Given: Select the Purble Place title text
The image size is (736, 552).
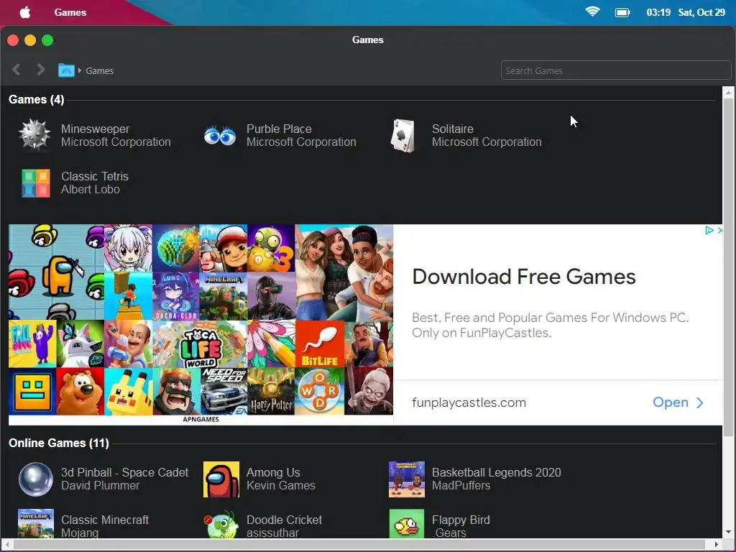Looking at the screenshot, I should [279, 129].
